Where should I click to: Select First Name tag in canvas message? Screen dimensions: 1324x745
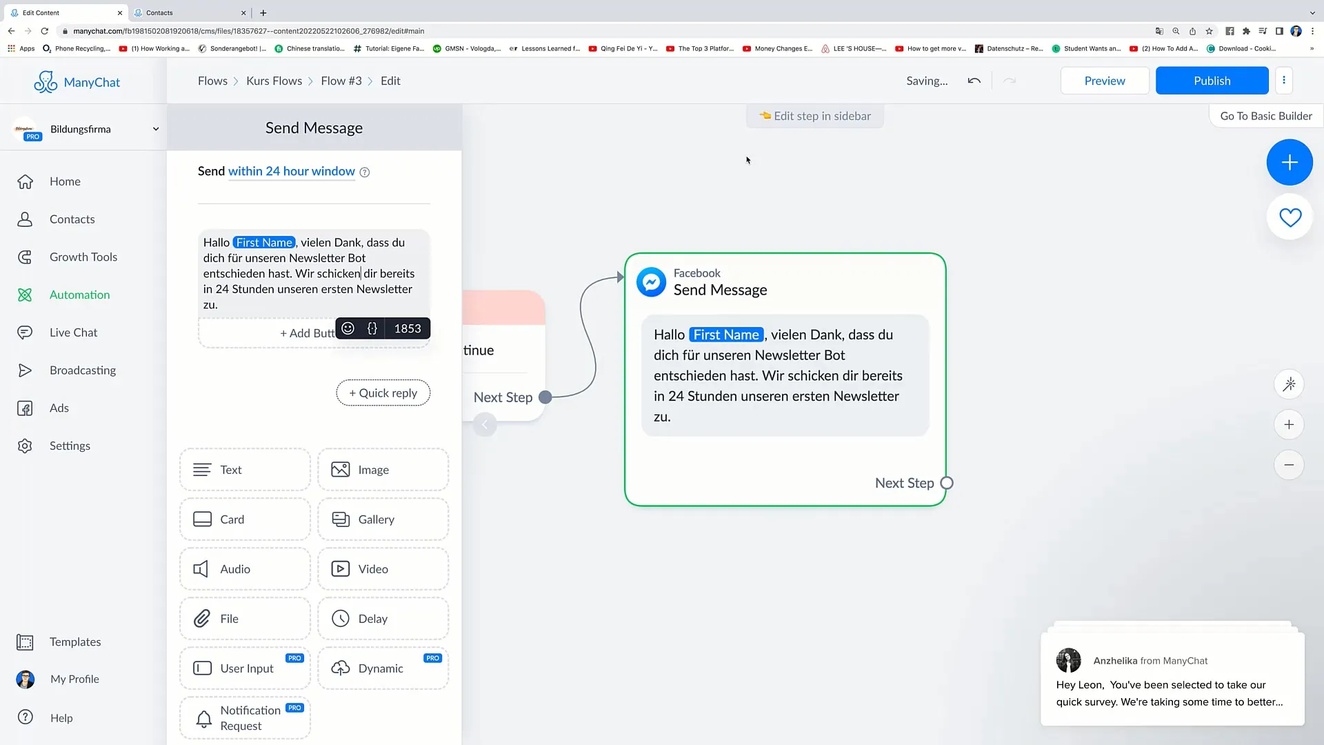[x=726, y=335]
